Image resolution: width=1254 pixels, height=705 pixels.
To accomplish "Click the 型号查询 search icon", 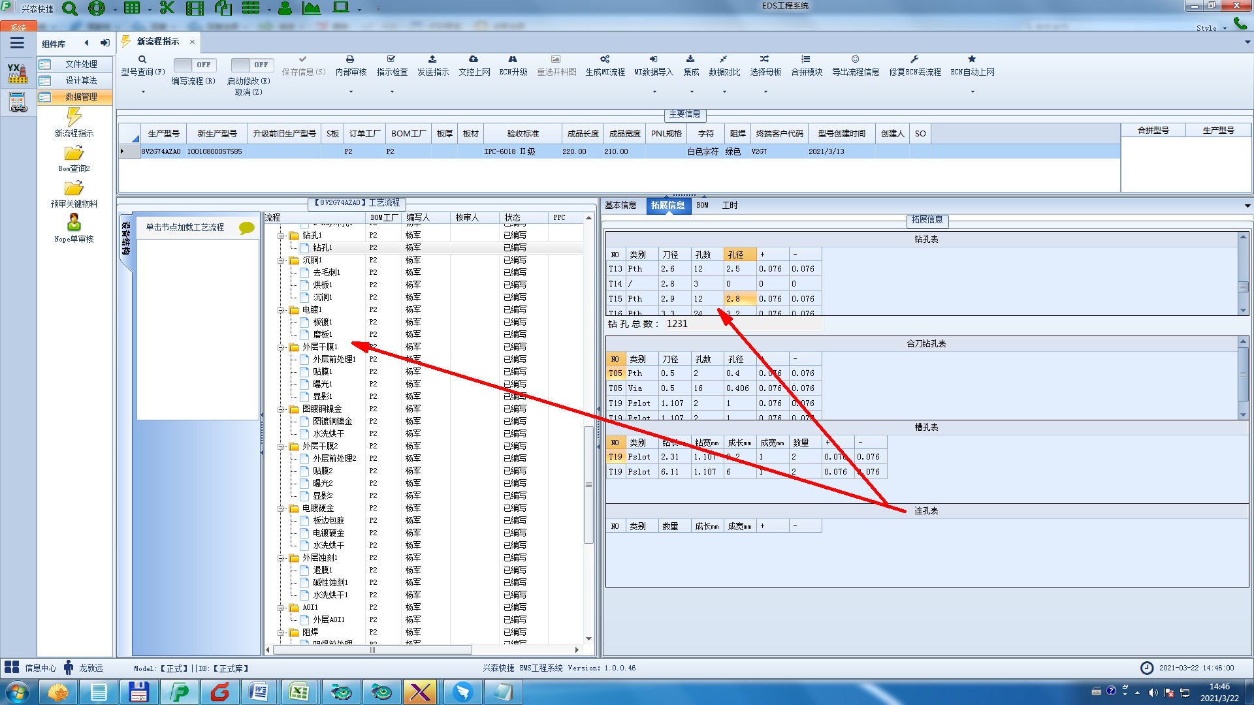I will point(142,59).
